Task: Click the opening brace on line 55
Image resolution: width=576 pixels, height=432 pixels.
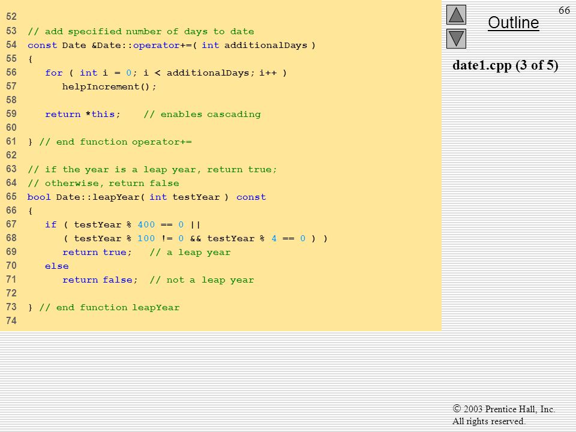Action: click(x=30, y=59)
